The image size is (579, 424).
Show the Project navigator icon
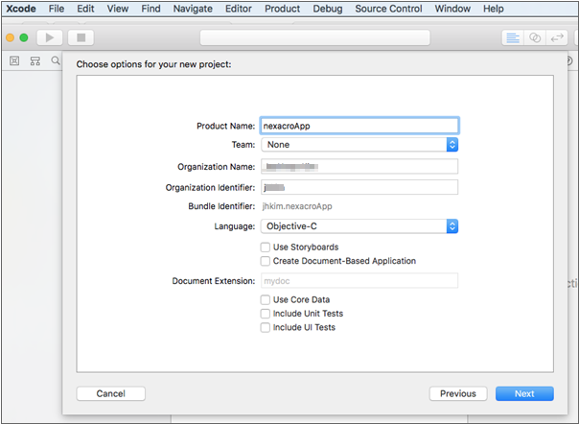pyautogui.click(x=14, y=60)
